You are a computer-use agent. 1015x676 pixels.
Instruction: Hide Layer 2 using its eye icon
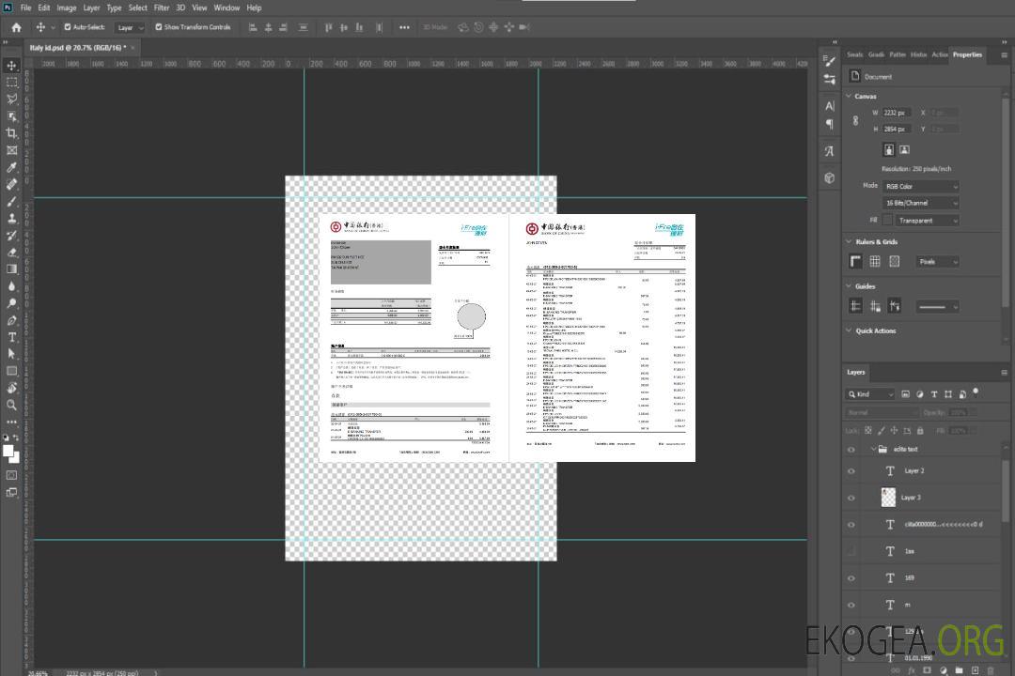(851, 471)
